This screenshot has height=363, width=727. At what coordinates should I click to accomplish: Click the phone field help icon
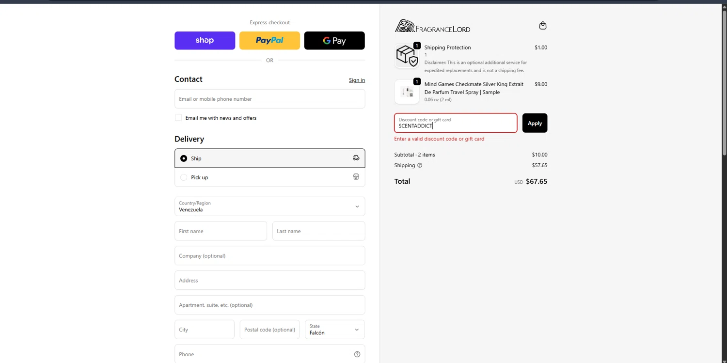click(357, 354)
